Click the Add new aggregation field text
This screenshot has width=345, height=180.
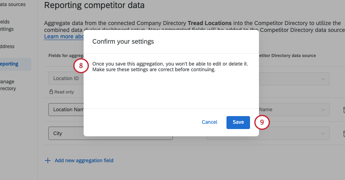pos(84,161)
